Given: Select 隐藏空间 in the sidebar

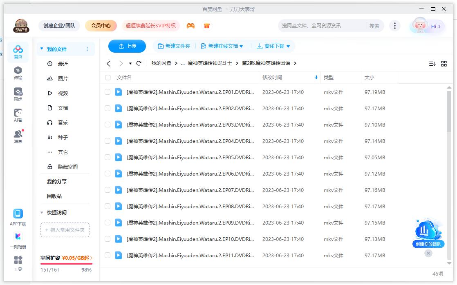Looking at the screenshot, I should [67, 167].
